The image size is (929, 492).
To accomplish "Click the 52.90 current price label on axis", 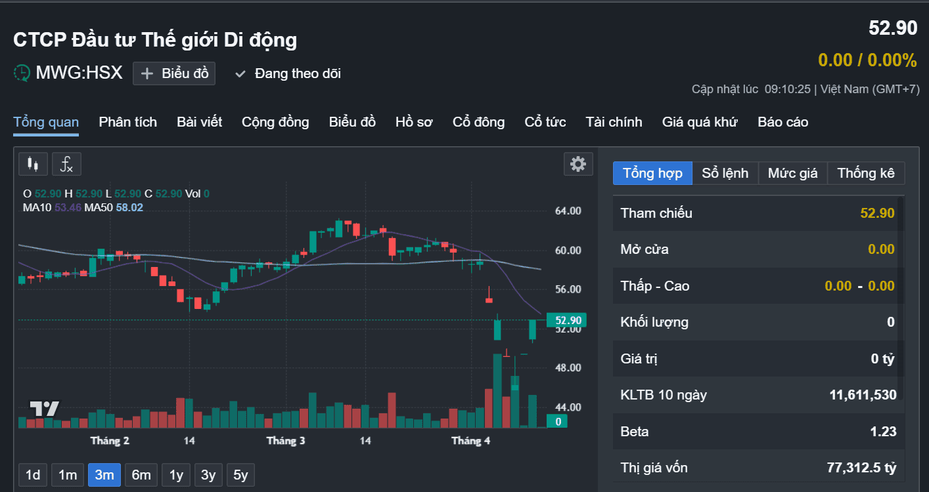I will point(566,320).
